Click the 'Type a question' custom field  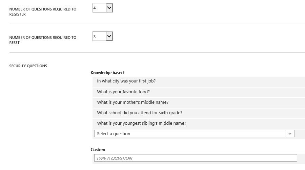pyautogui.click(x=195, y=158)
